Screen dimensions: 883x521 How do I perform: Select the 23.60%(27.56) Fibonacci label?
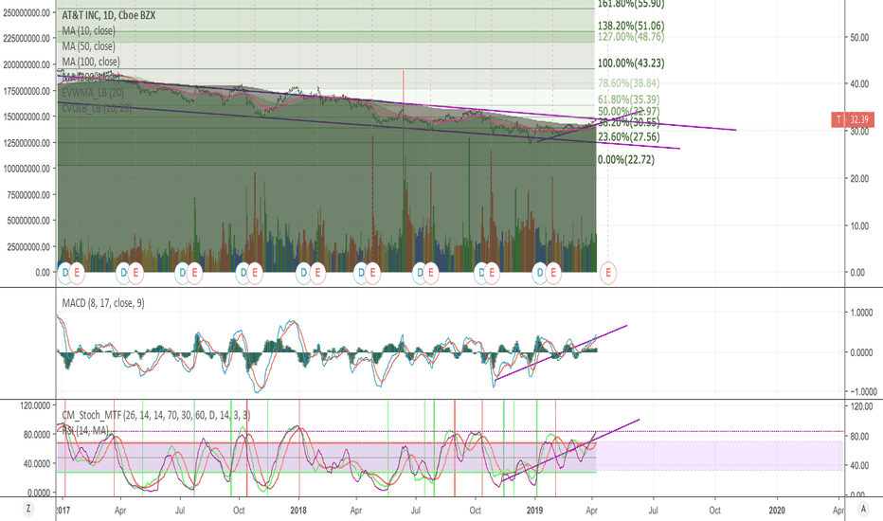628,136
